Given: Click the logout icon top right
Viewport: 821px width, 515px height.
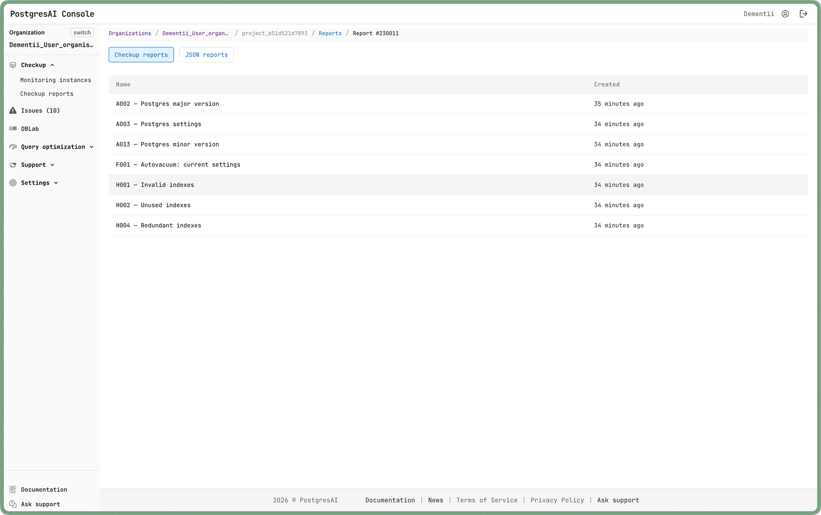Looking at the screenshot, I should (803, 14).
